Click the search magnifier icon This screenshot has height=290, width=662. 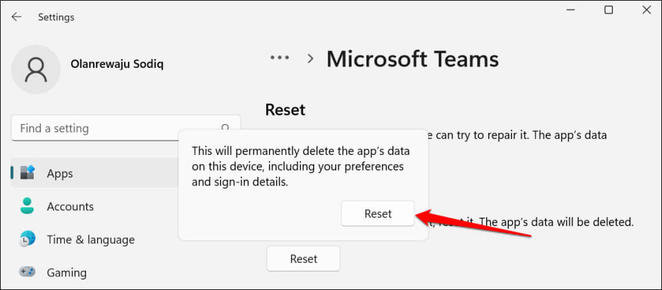226,128
